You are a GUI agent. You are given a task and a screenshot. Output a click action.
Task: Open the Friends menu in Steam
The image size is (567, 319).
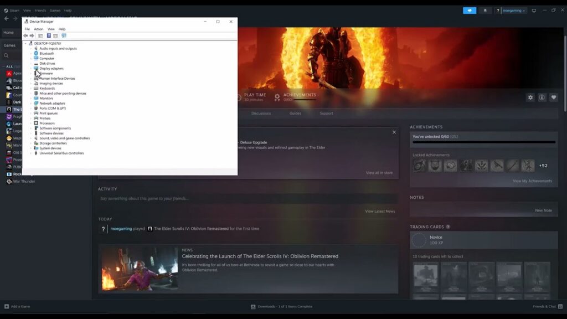click(x=40, y=11)
